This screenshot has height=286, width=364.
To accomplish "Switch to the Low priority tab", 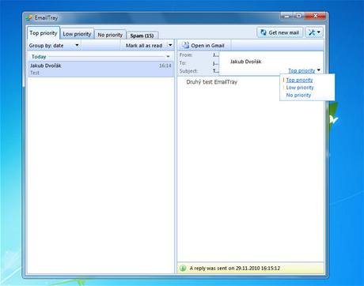I will [77, 34].
